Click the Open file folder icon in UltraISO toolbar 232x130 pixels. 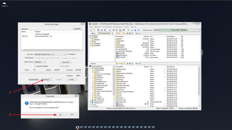point(94,30)
